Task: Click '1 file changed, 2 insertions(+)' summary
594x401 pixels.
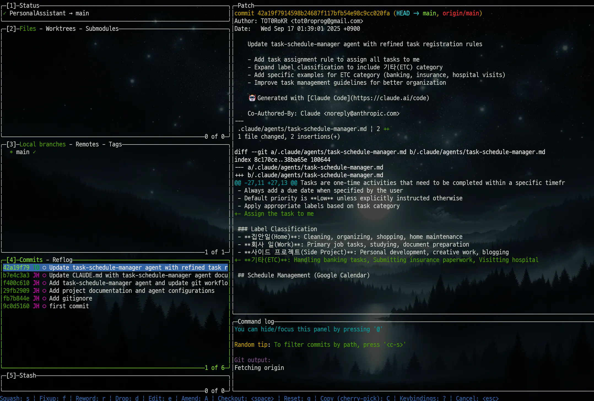Action: tap(289, 137)
